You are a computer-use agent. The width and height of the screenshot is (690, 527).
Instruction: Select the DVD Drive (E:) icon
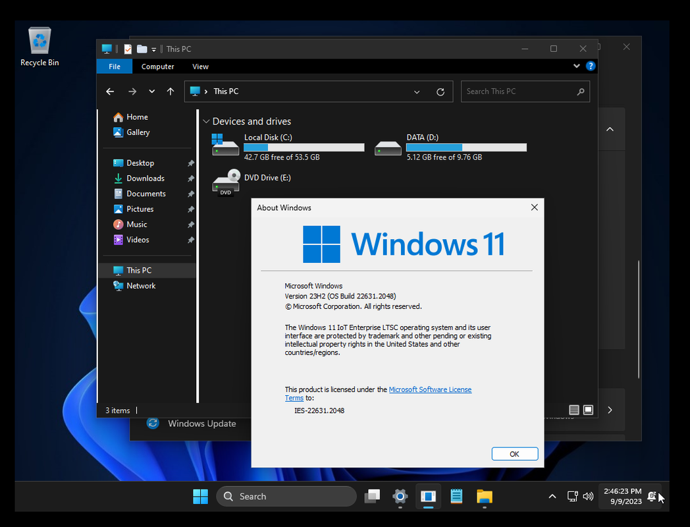[226, 182]
